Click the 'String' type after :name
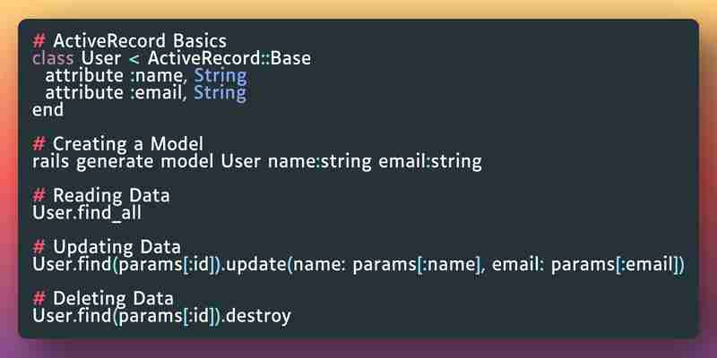Screen dimensions: 717x358 point(220,76)
